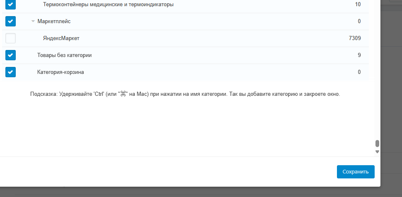Check the ЯндексМаркет checkbox
This screenshot has width=402, height=197.
point(10,38)
